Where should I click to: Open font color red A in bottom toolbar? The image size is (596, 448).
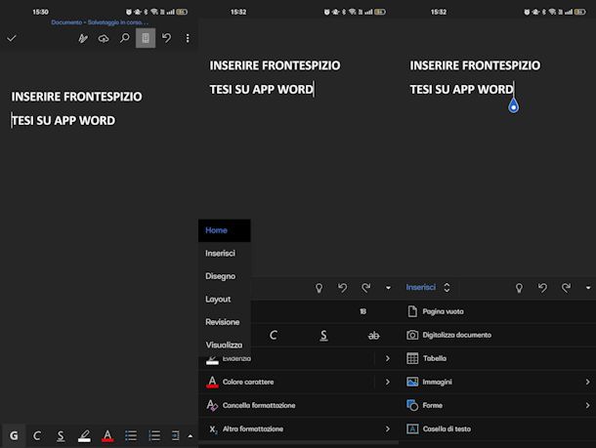[107, 435]
